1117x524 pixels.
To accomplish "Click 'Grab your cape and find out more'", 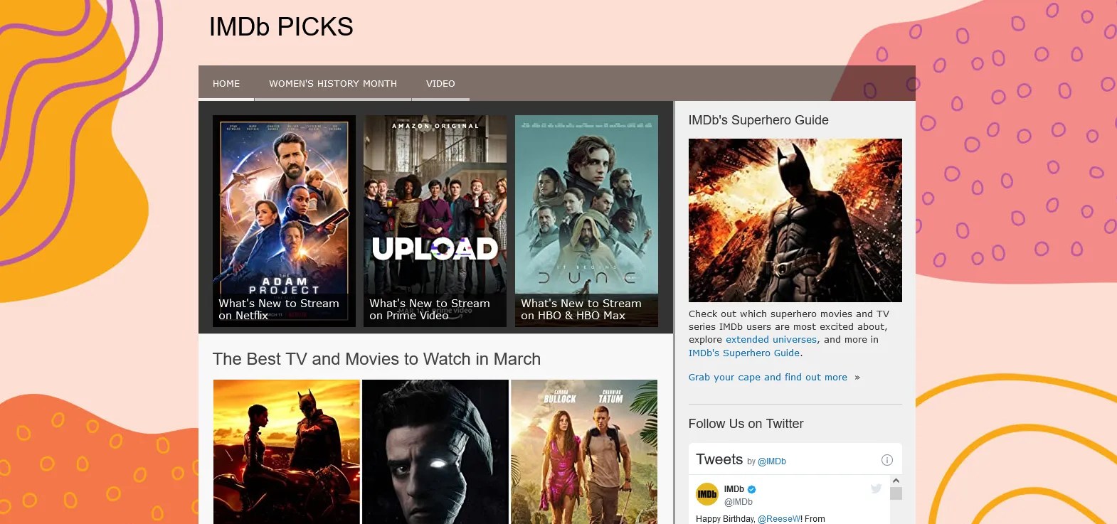I will point(768,378).
